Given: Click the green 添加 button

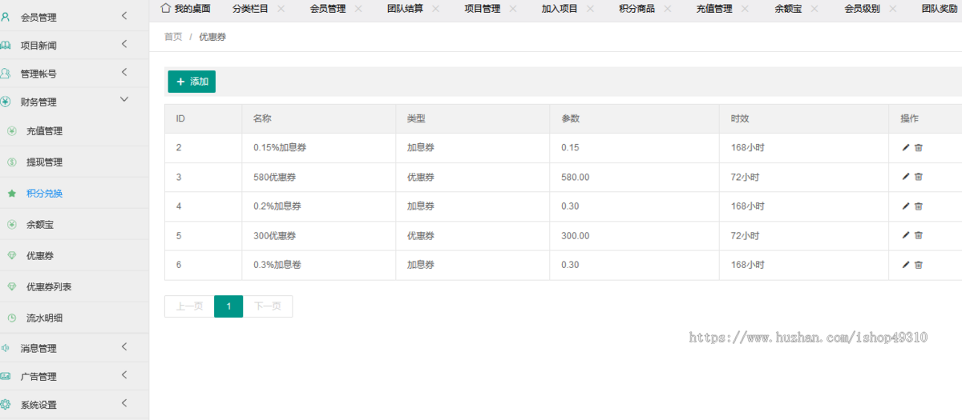Looking at the screenshot, I should (192, 82).
